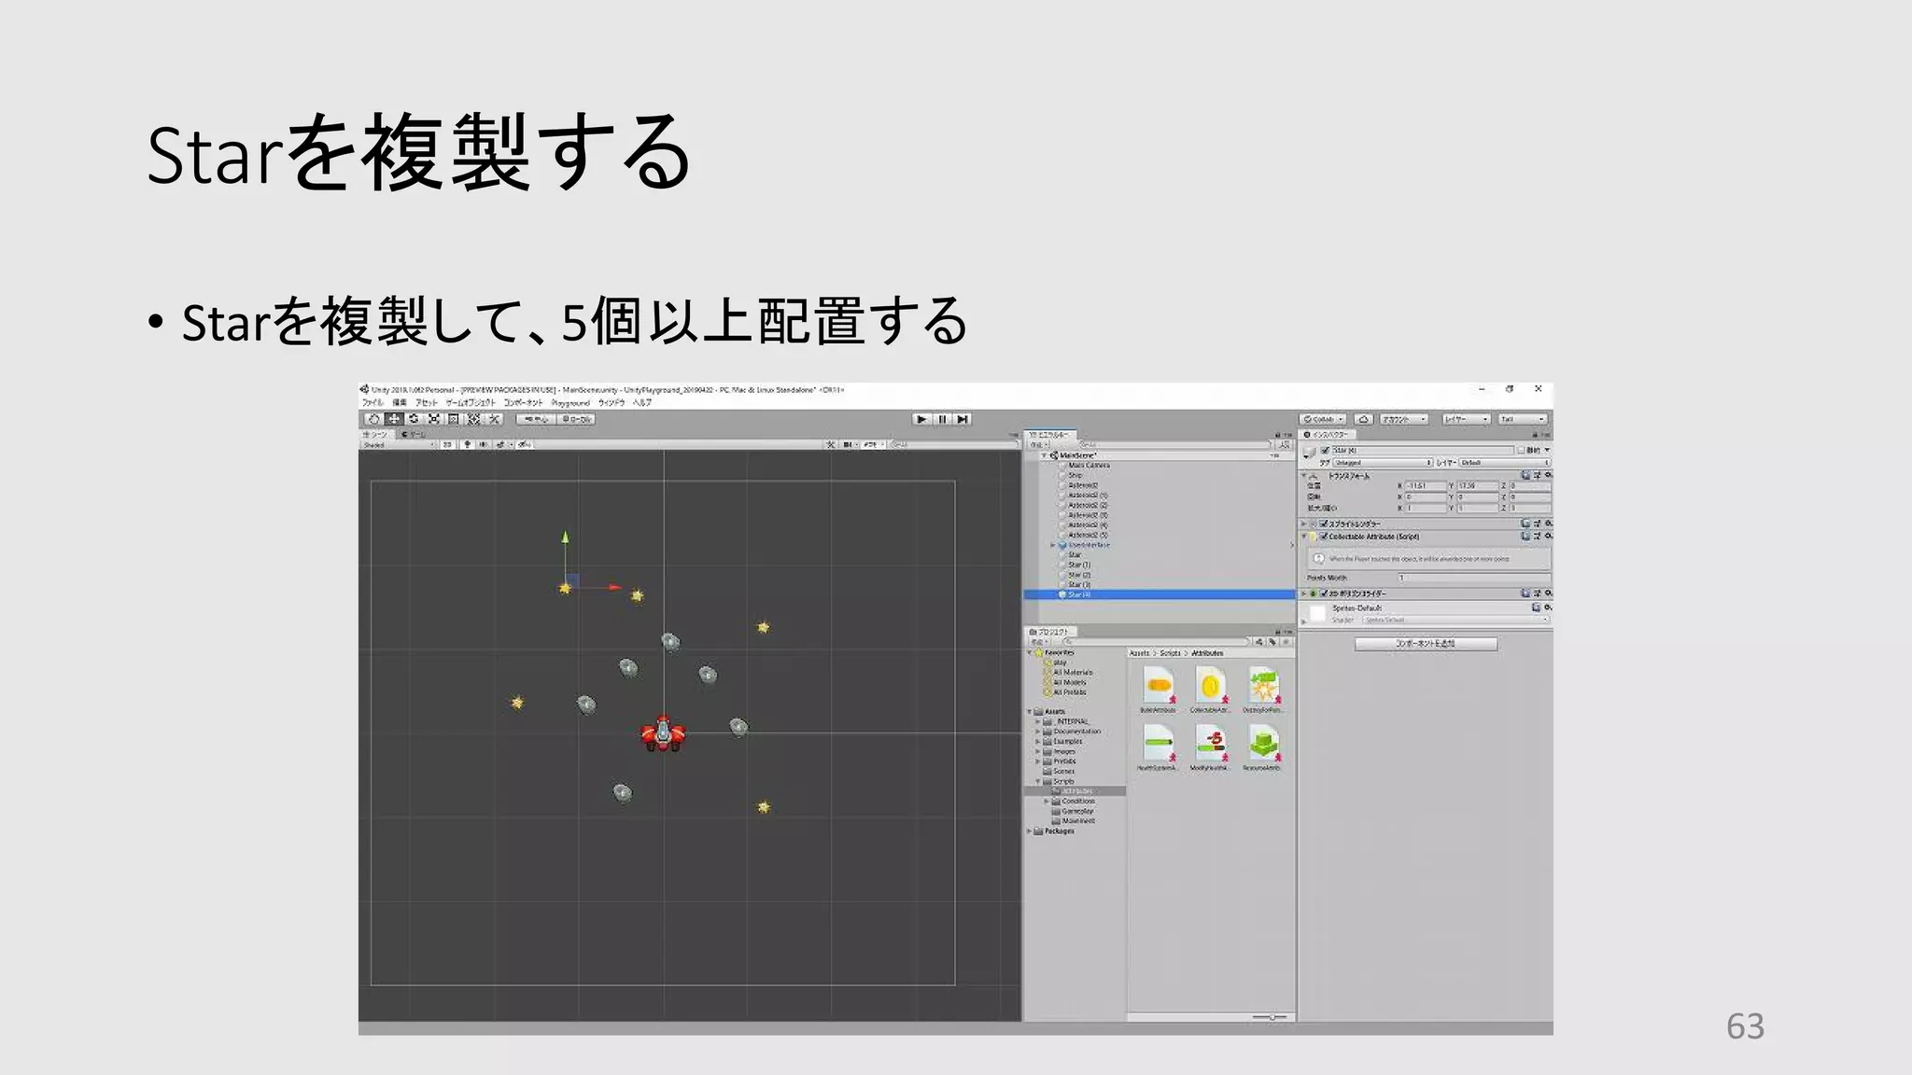Open the Help menu

[x=642, y=403]
